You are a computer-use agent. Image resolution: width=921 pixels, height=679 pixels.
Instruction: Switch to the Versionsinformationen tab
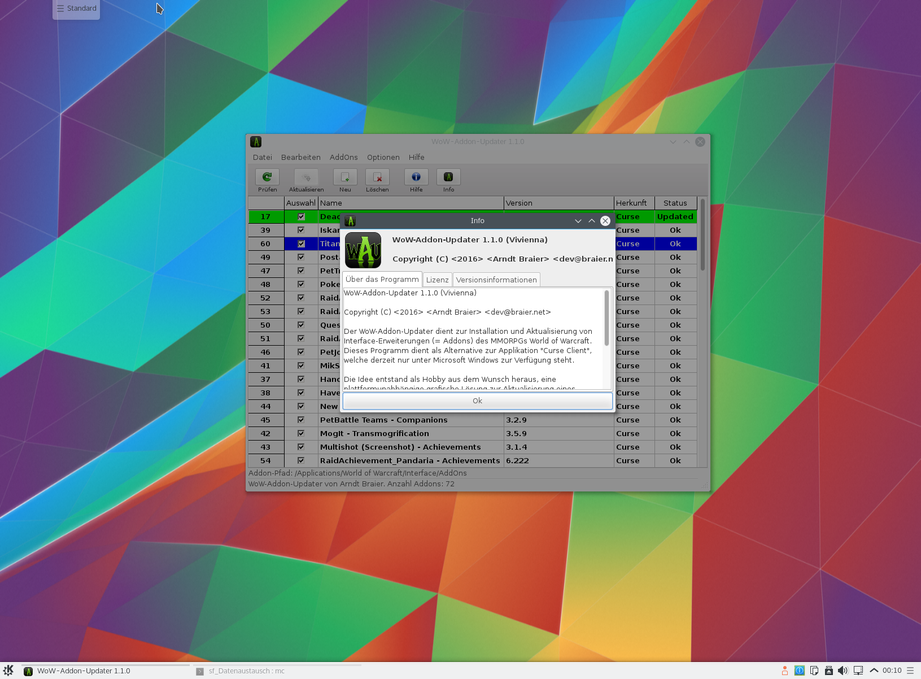[496, 280]
